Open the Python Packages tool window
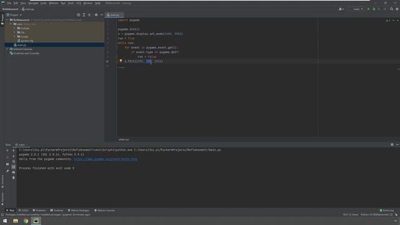The height and width of the screenshot is (225, 400). tap(79, 211)
